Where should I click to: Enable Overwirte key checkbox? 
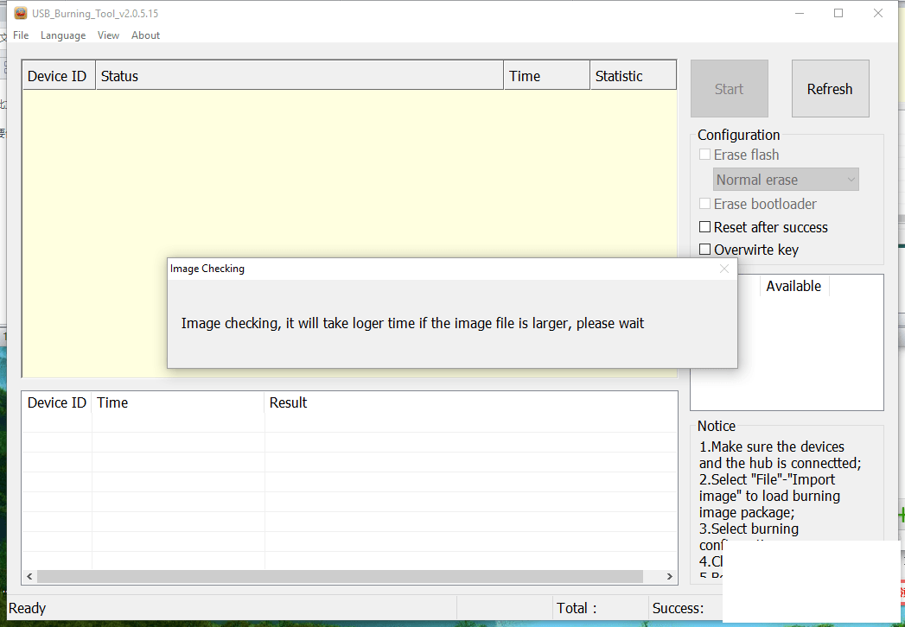(704, 250)
